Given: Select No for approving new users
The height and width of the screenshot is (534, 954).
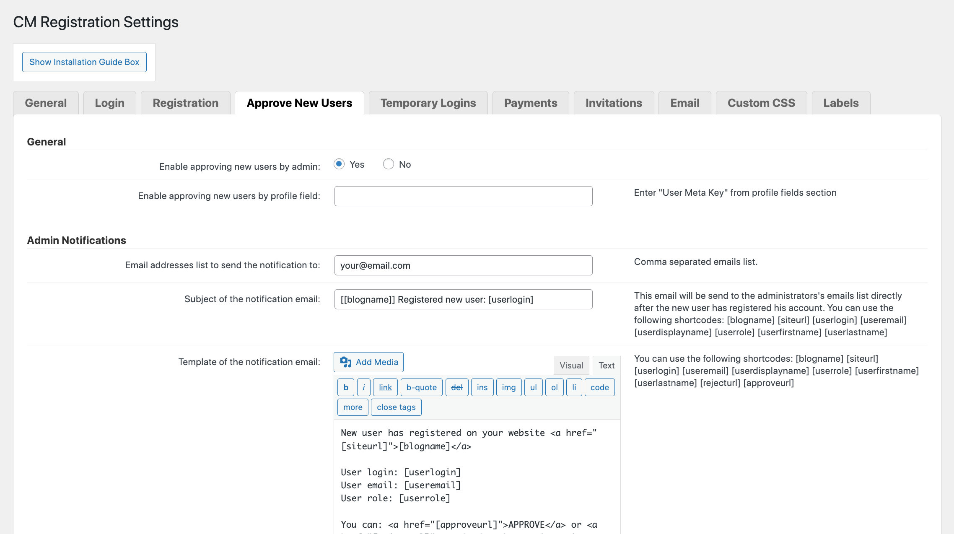Looking at the screenshot, I should coord(389,164).
